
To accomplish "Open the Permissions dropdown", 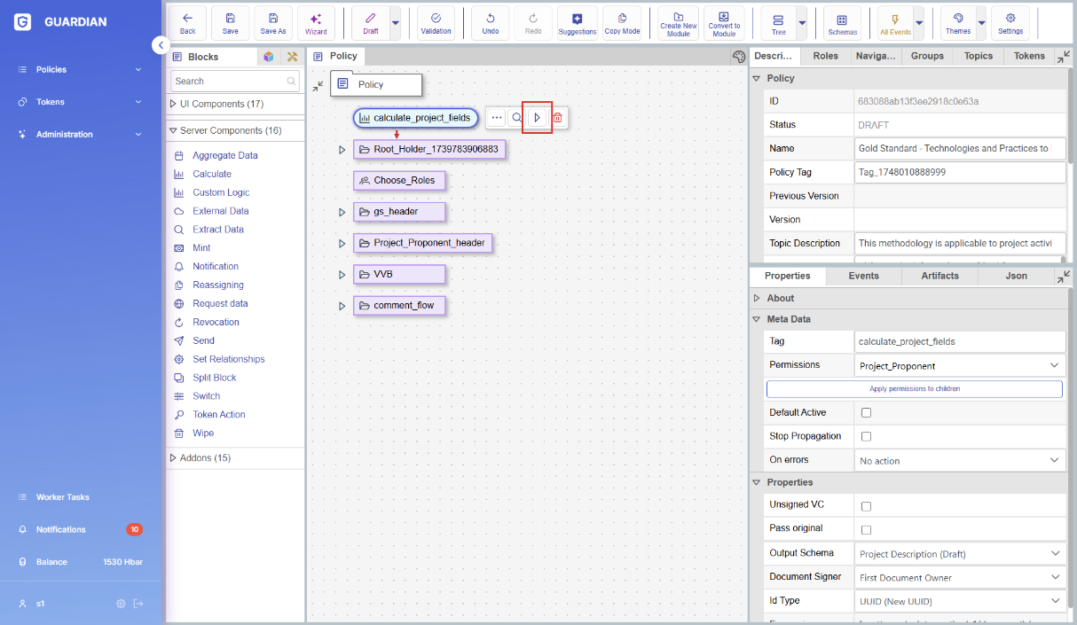I will pos(960,365).
